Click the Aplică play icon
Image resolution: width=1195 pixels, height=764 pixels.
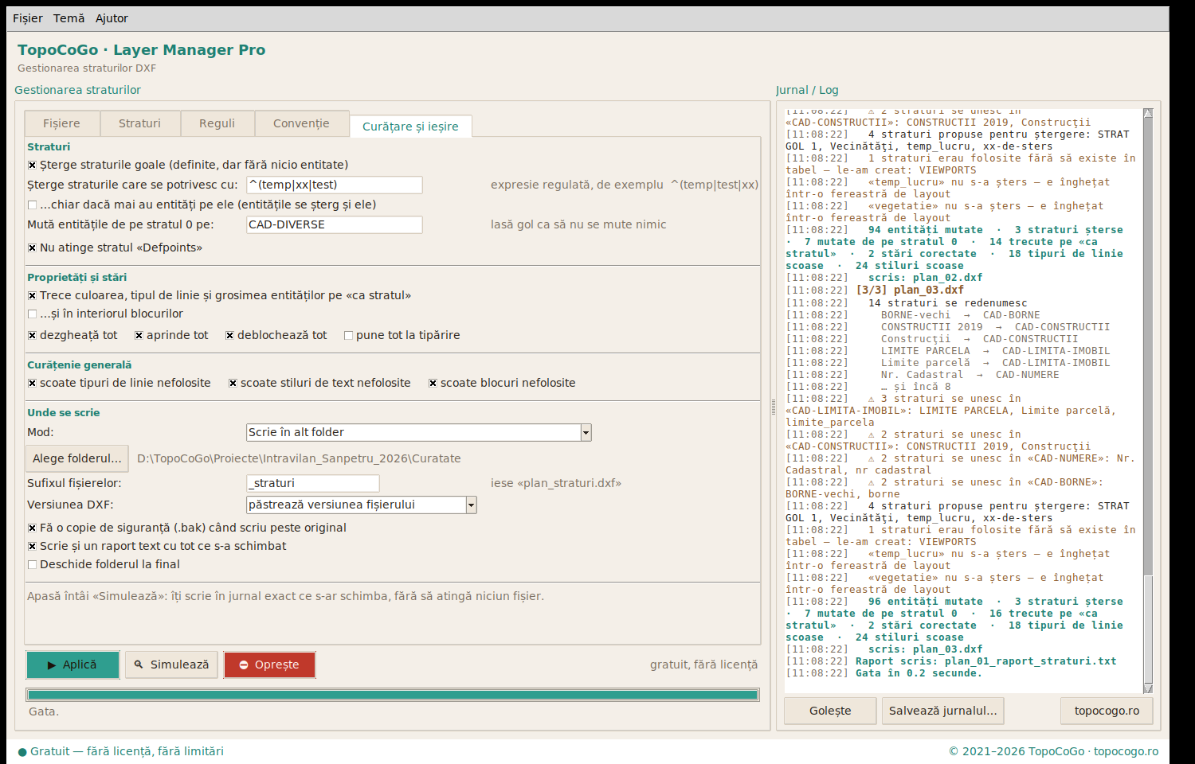[x=52, y=665]
